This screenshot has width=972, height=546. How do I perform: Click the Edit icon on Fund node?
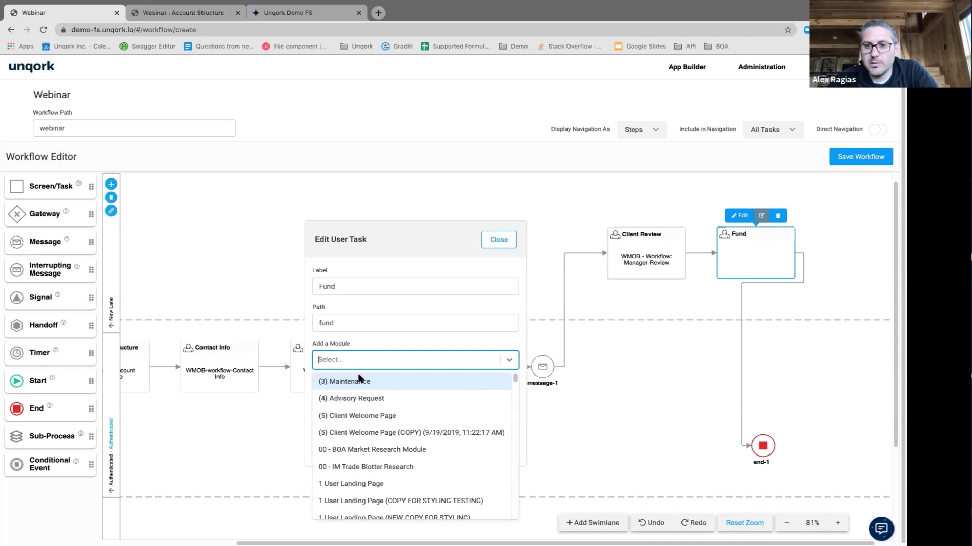[x=740, y=215]
